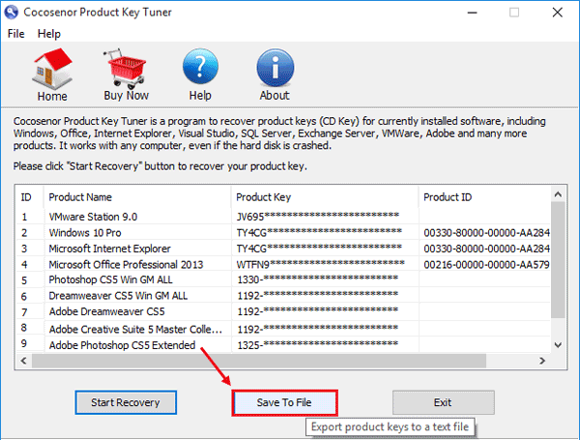Screen dimensions: 580x440
Task: Sort by Product Name column header
Action: pyautogui.click(x=137, y=197)
